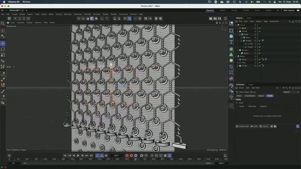Image resolution: width=301 pixels, height=169 pixels.
Task: Open the MoGraph menu
Action: (68, 14)
